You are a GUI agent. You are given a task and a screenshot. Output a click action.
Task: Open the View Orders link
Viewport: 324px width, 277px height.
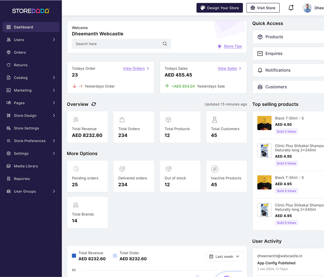pos(134,68)
